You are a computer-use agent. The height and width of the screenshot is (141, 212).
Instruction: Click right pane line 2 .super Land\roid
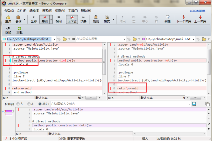[162, 45]
